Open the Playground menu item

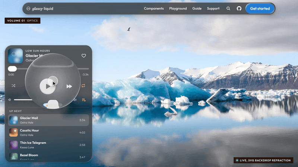coord(178,9)
